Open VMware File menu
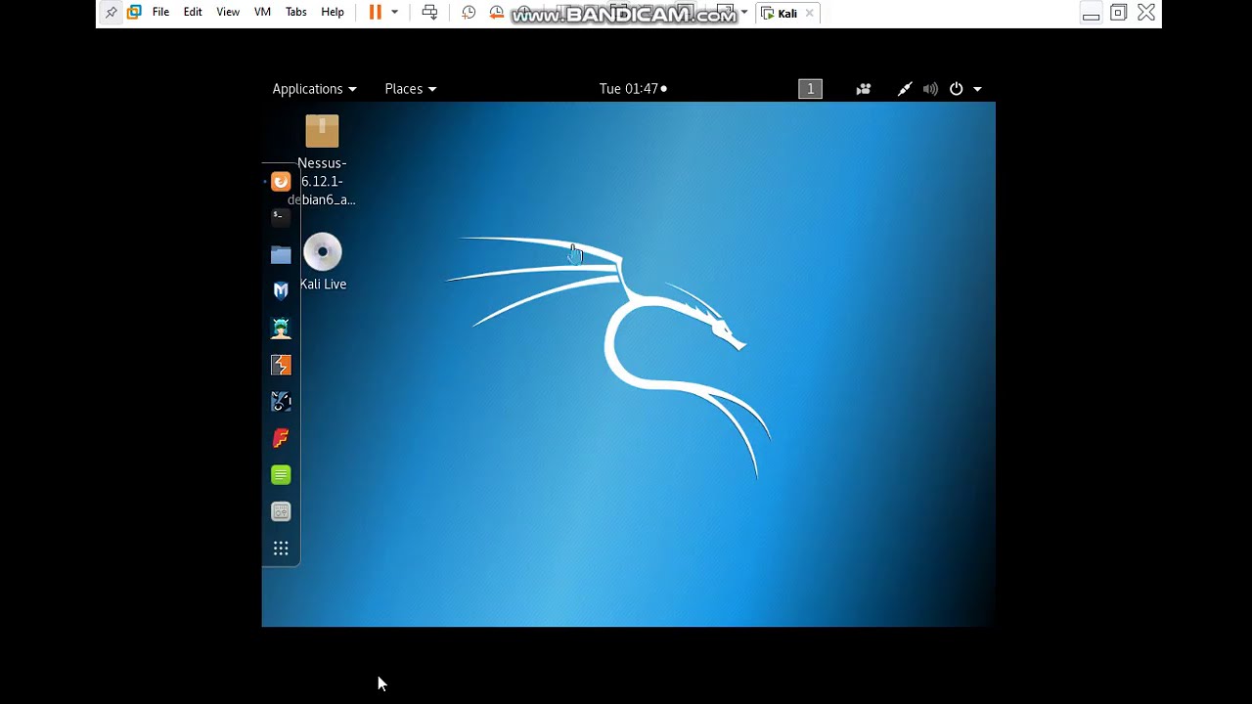This screenshot has height=704, width=1252. (x=160, y=13)
